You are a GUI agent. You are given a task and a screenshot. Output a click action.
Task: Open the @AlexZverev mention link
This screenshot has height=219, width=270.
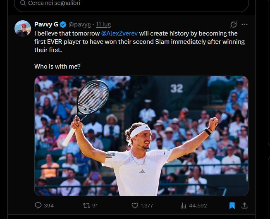(x=119, y=33)
